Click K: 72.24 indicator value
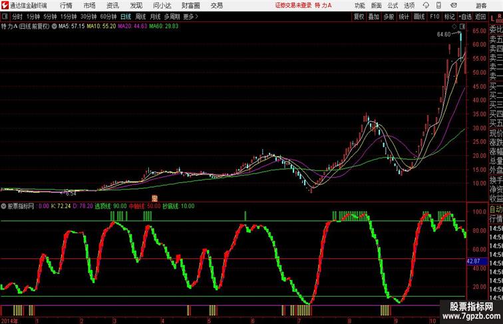 click(61, 206)
